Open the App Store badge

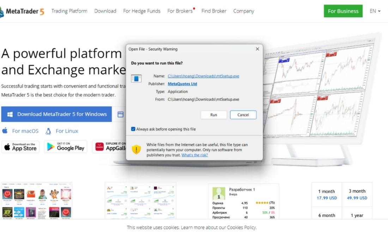click(x=20, y=147)
